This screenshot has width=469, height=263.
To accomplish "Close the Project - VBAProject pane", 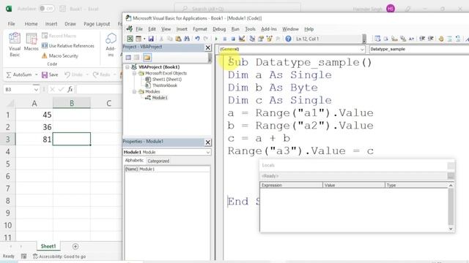I will click(208, 47).
